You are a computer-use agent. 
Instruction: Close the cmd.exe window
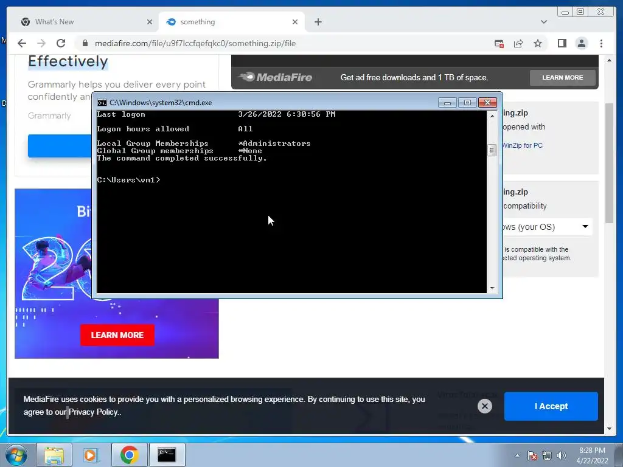tap(487, 103)
